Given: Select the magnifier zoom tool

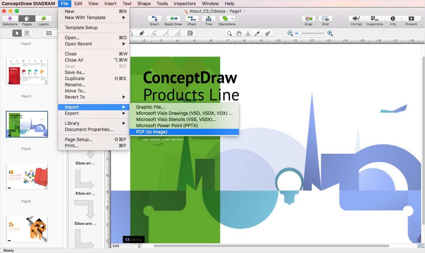Looking at the screenshot, I should tap(229, 33).
